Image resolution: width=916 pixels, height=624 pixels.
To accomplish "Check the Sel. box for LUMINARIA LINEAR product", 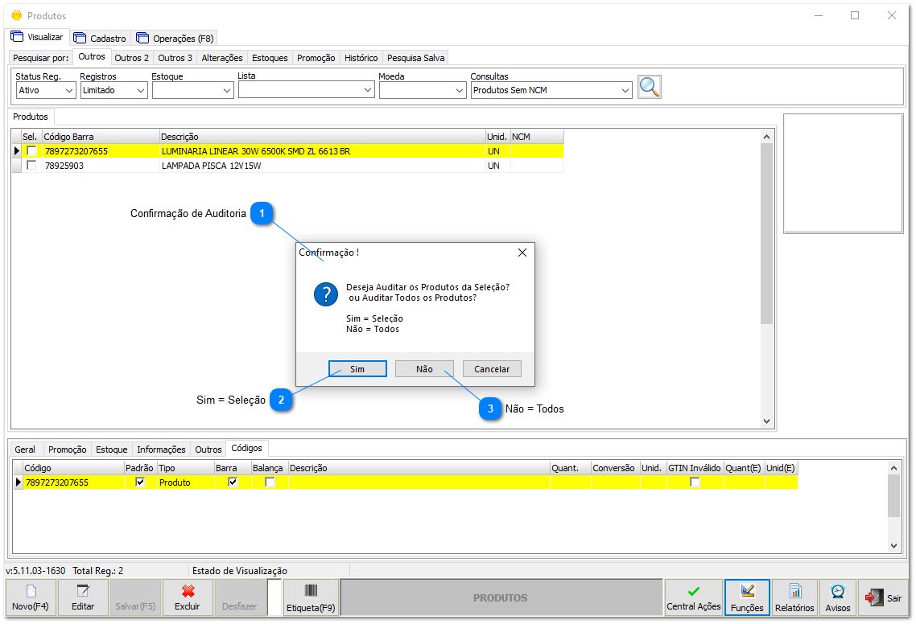I will click(31, 150).
